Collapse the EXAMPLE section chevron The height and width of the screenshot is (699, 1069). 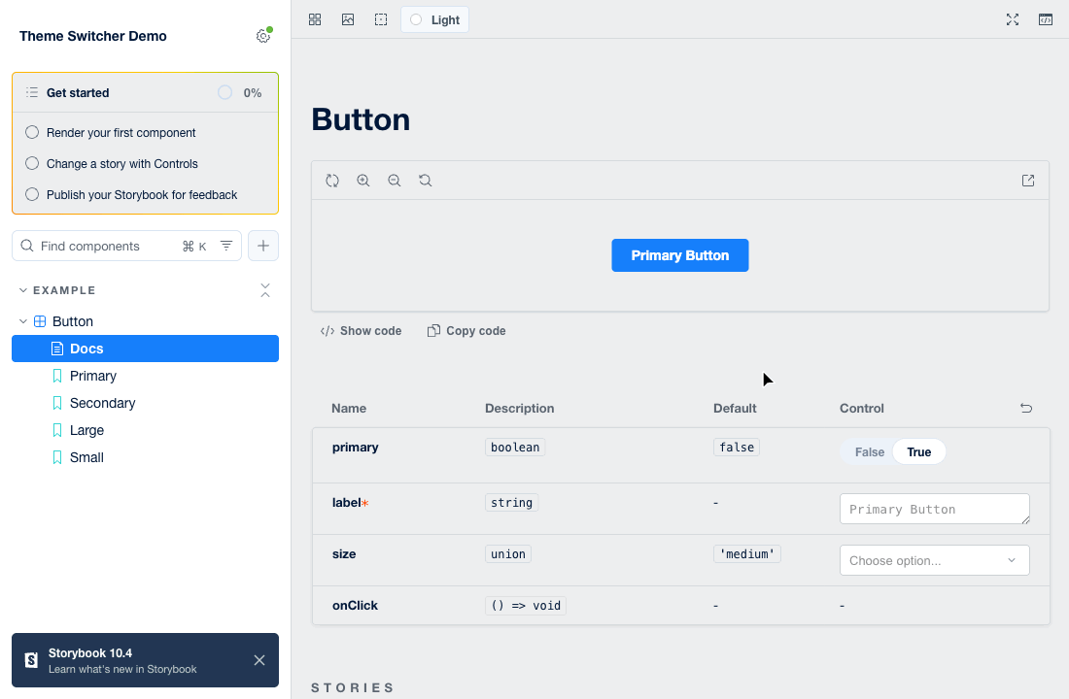click(23, 290)
